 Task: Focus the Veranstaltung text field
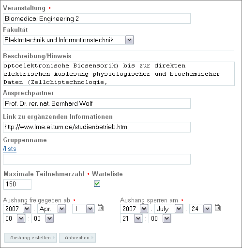tap(97, 18)
